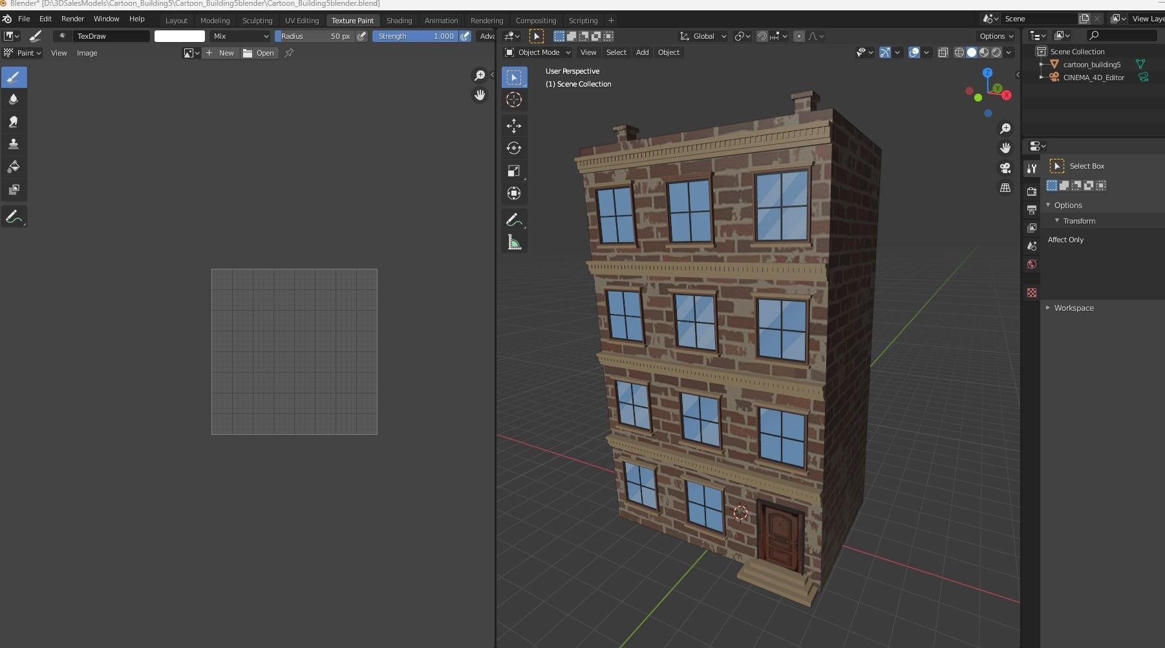Toggle gizmo visibility in 3D viewport
Screen dimensions: 1165x648
pos(885,52)
